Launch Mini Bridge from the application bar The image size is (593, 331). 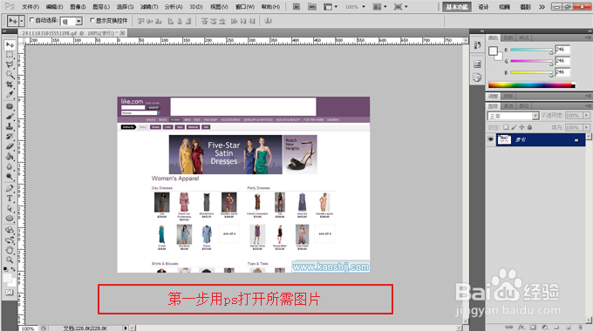pos(312,7)
